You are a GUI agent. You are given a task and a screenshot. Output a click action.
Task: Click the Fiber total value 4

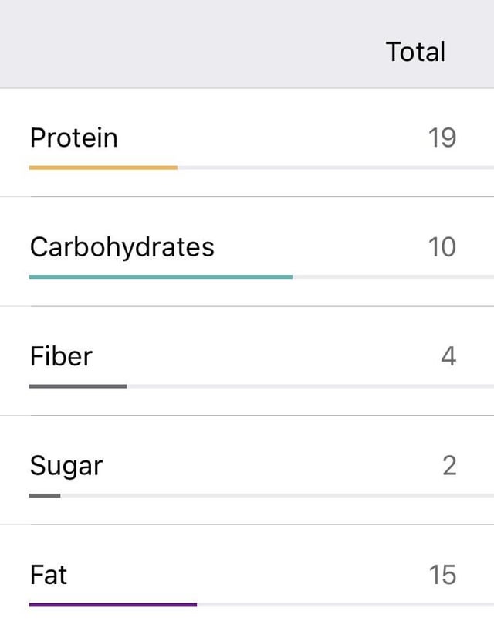[x=448, y=356]
